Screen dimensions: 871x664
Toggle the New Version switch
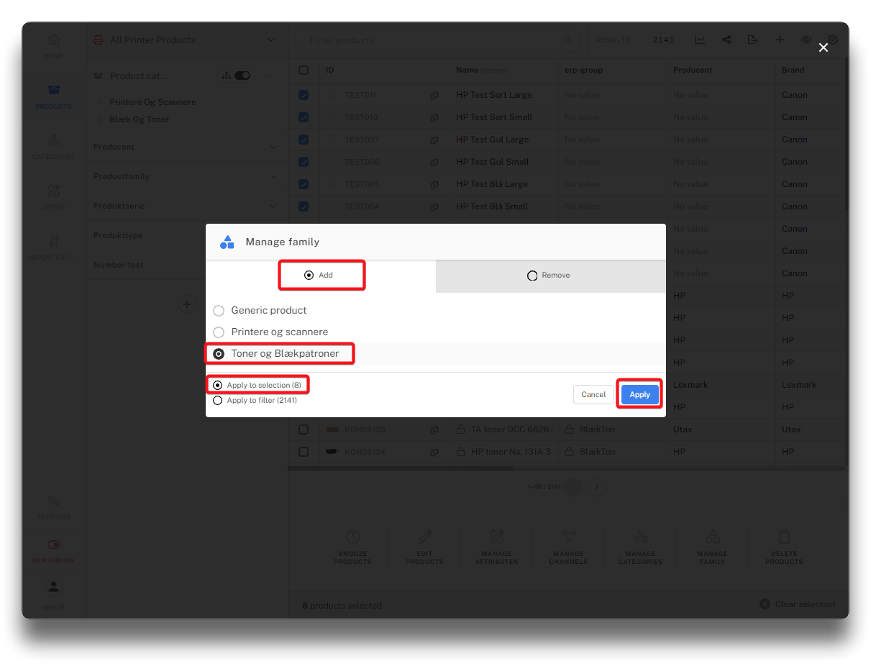[x=53, y=545]
